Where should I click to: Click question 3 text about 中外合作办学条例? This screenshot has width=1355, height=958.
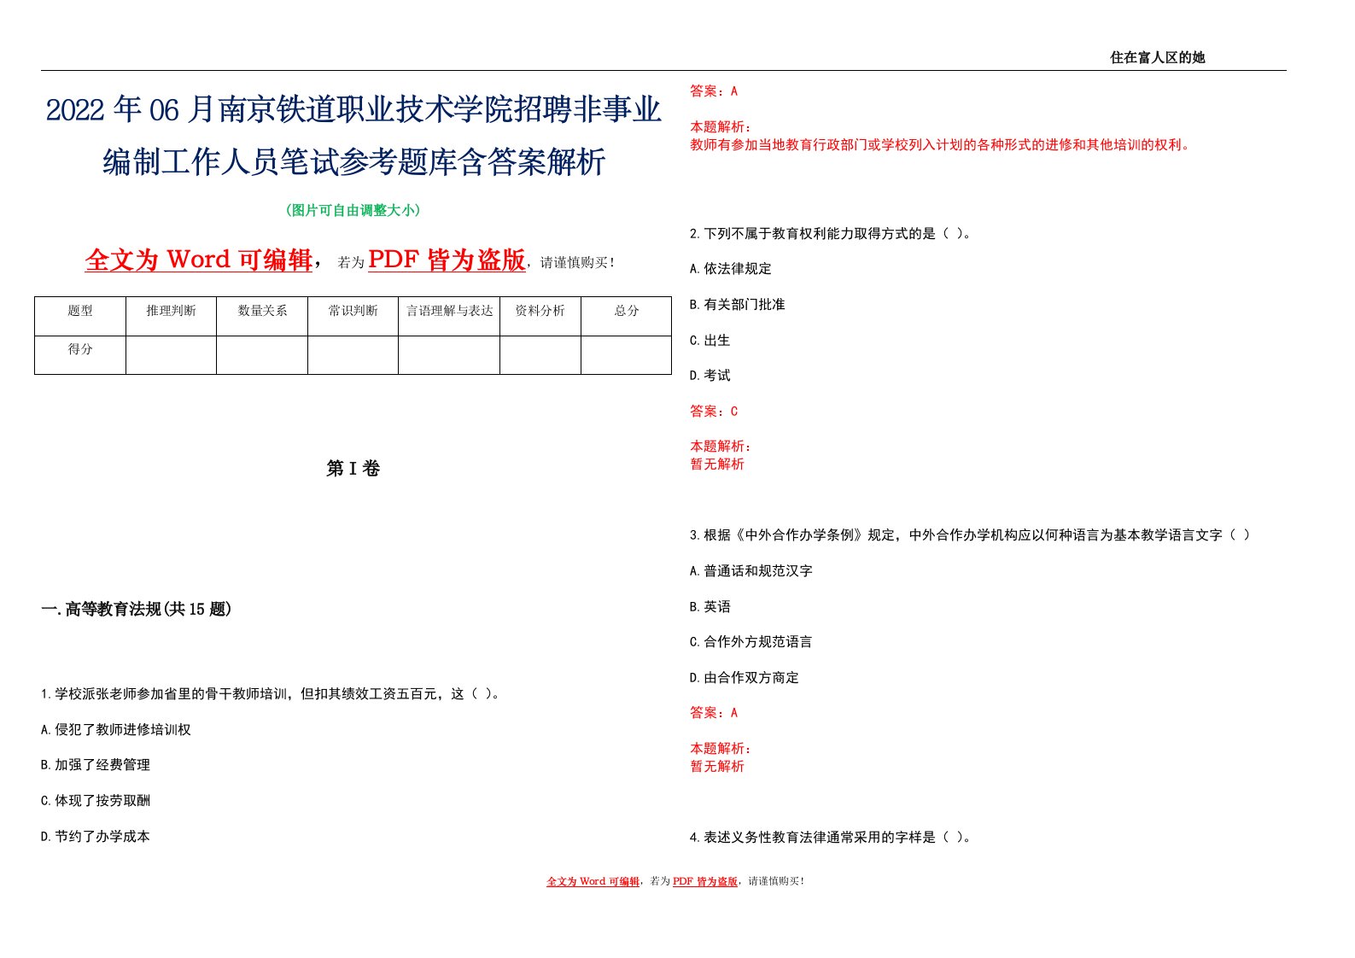pyautogui.click(x=970, y=535)
